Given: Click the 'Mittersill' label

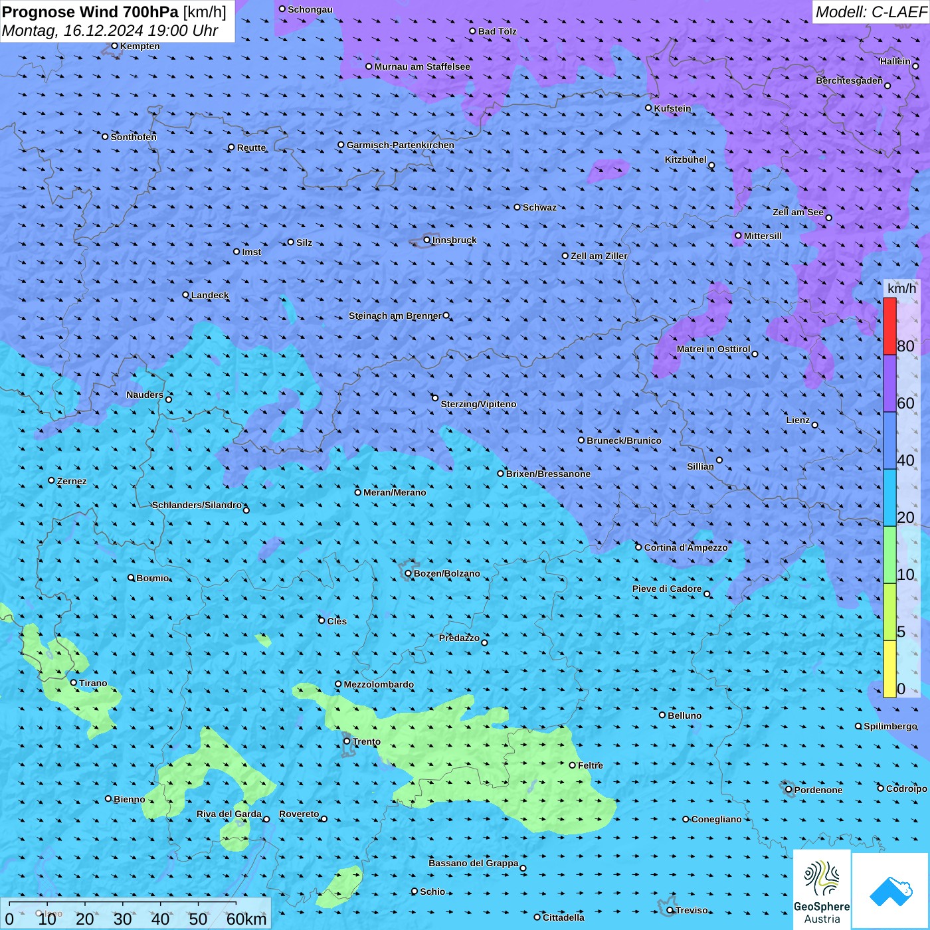Looking at the screenshot, I should coord(763,236).
